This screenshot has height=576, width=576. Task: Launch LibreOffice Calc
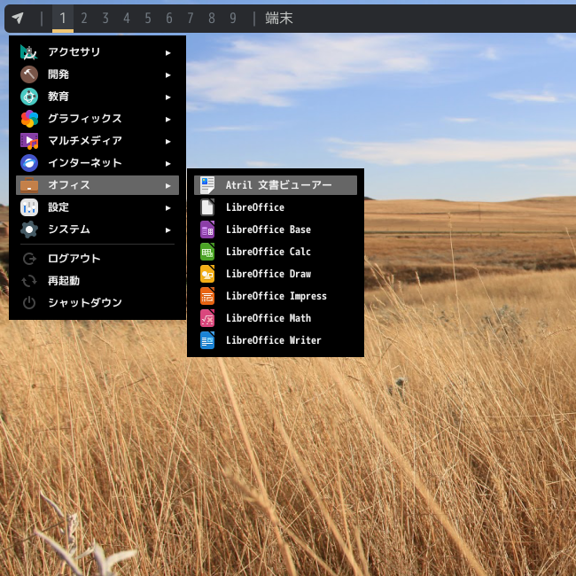[x=276, y=252]
